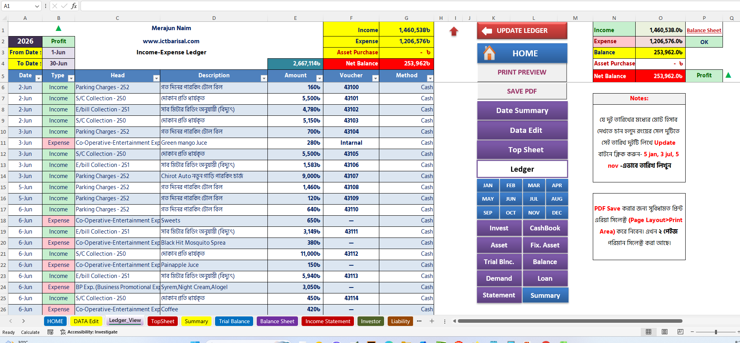Open the Liability sheet tab

(400, 321)
